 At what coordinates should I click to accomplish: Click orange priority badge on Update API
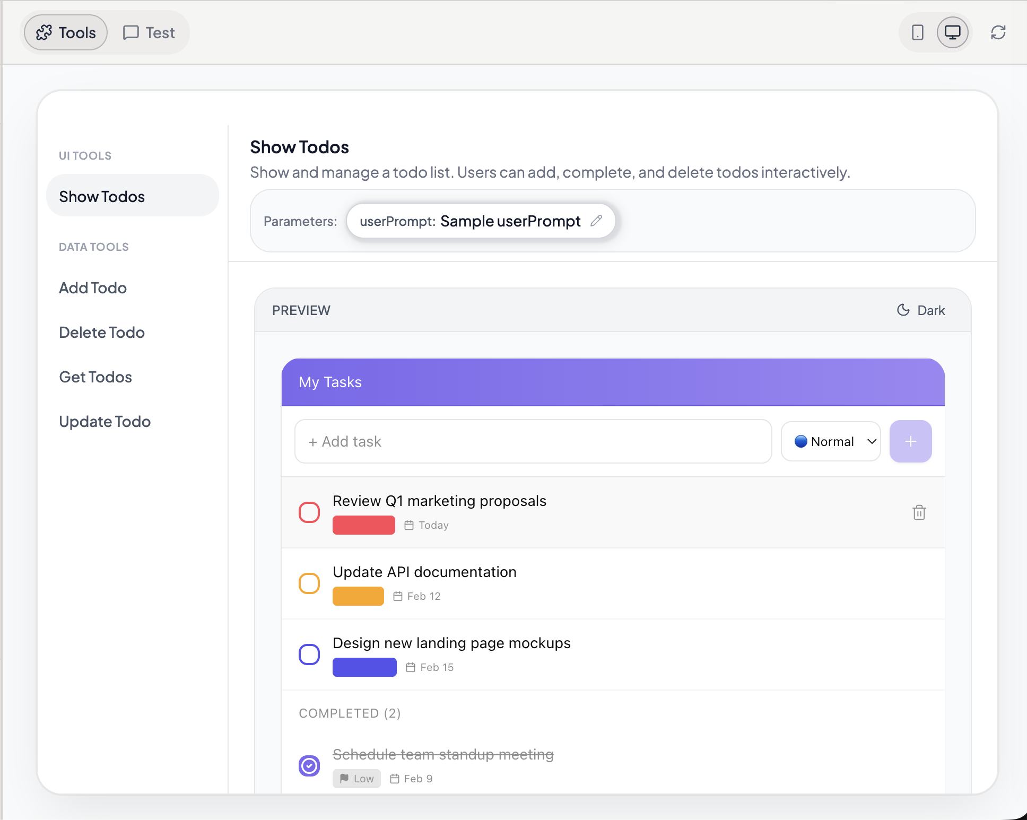(x=358, y=596)
